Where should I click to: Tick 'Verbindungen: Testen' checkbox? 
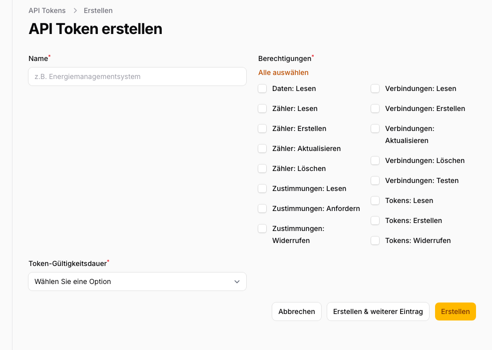[375, 180]
